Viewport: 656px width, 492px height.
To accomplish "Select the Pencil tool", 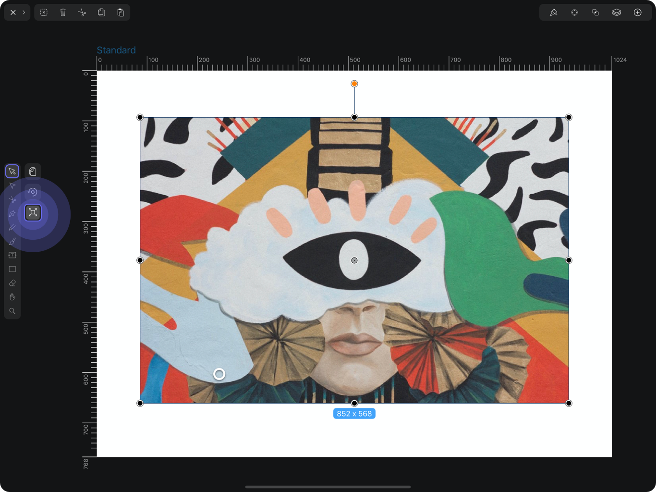I will 12,227.
